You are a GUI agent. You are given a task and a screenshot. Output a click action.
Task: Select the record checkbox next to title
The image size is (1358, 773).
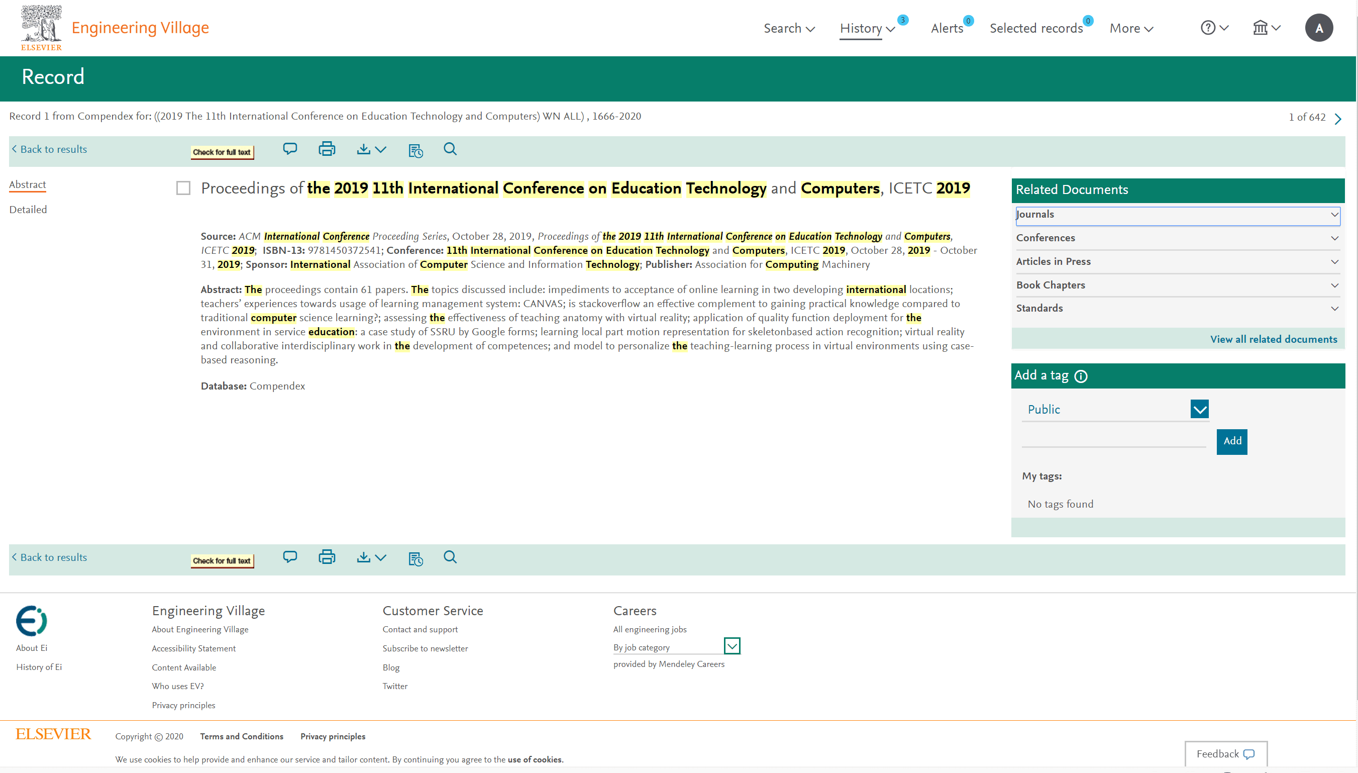click(183, 188)
